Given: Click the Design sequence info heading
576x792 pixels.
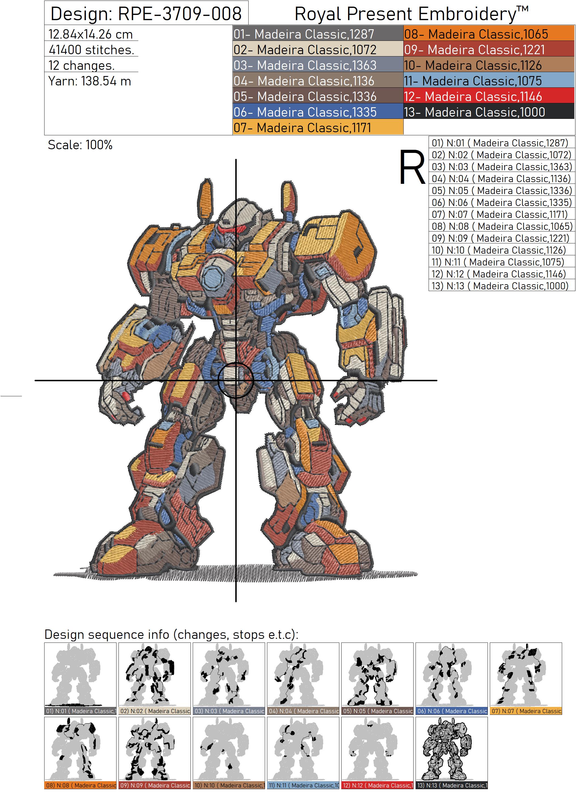Looking at the screenshot, I should point(171,635).
